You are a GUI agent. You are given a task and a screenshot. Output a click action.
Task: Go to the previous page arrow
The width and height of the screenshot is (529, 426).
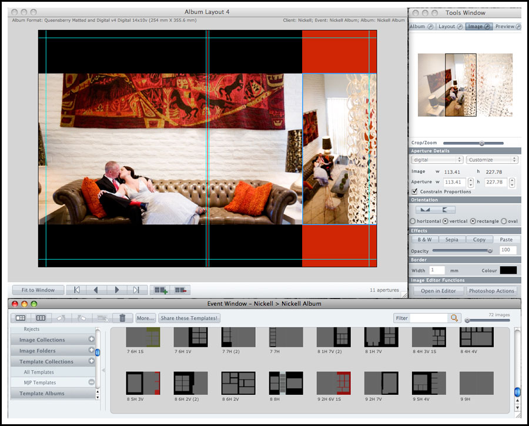[96, 290]
